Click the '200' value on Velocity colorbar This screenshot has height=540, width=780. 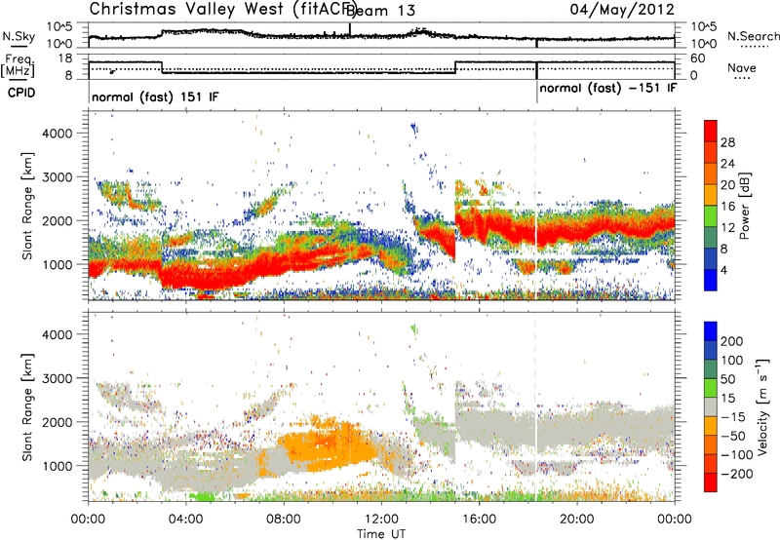(x=732, y=341)
